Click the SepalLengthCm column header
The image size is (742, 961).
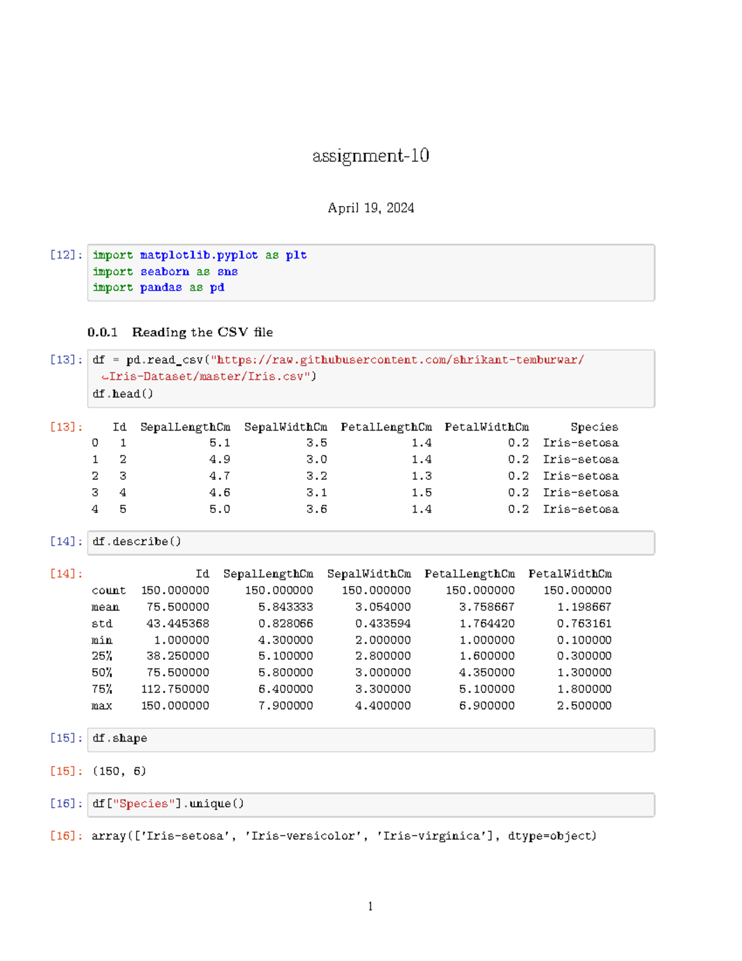pos(185,426)
